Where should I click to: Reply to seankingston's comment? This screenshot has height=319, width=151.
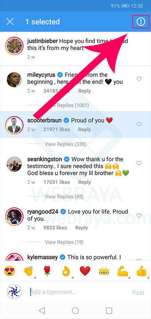click(84, 182)
